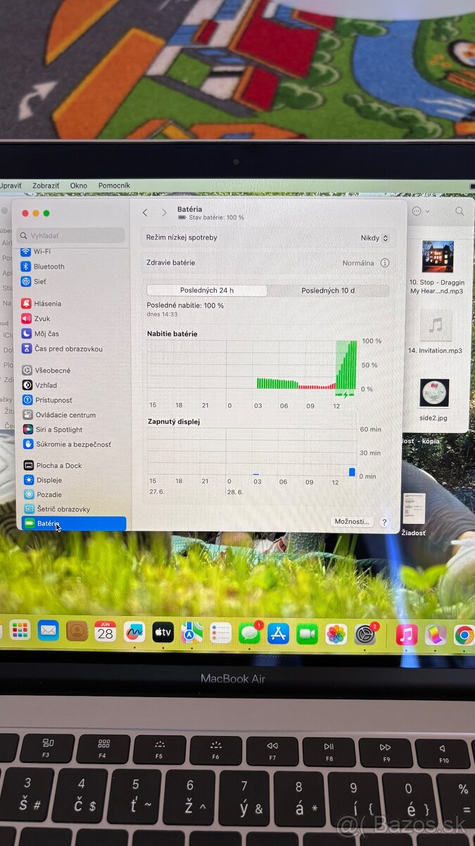Click the Vyhľadať search field
The height and width of the screenshot is (846, 475).
[72, 235]
